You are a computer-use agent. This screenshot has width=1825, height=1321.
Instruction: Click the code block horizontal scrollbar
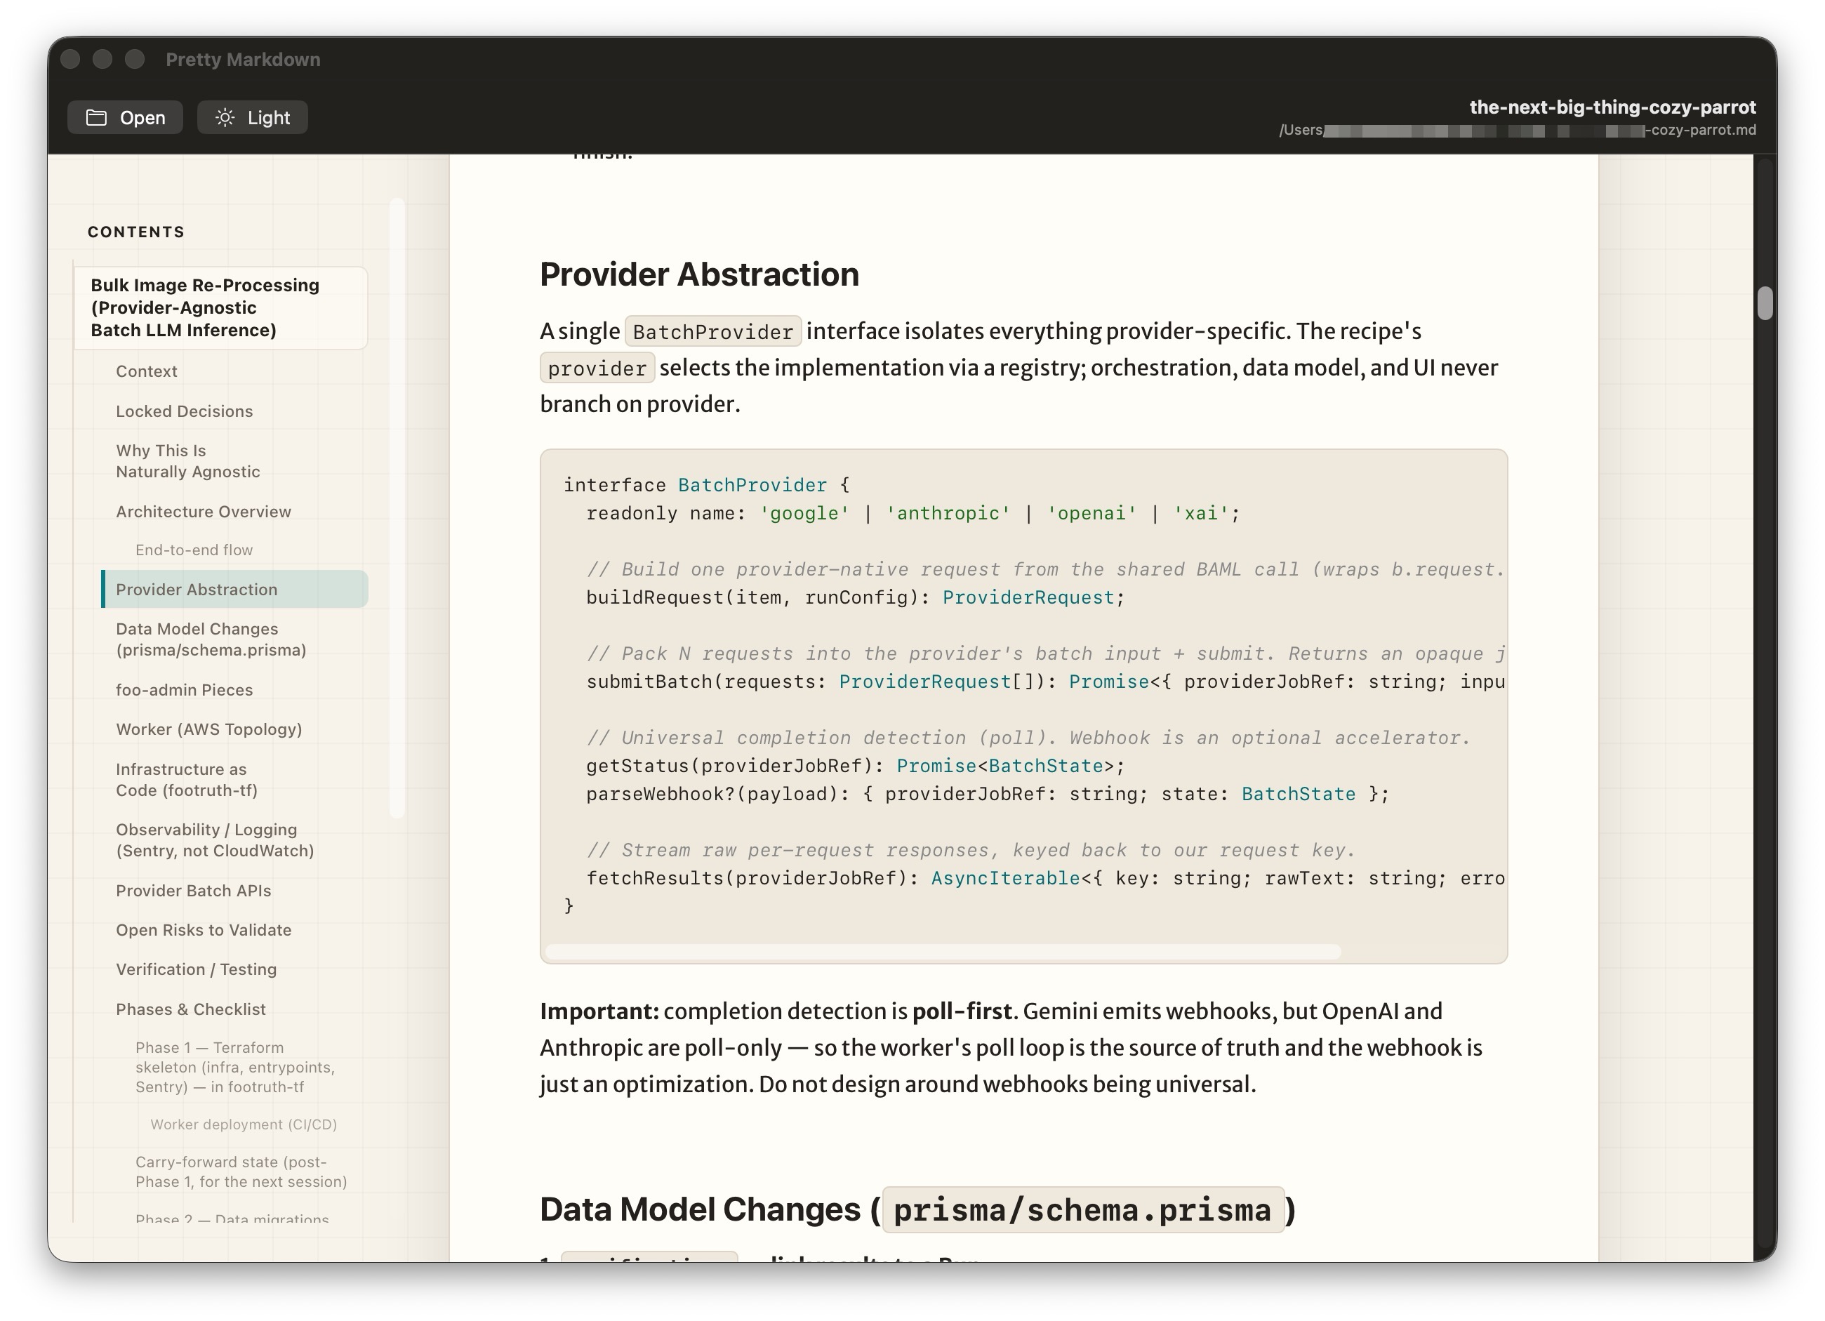943,952
